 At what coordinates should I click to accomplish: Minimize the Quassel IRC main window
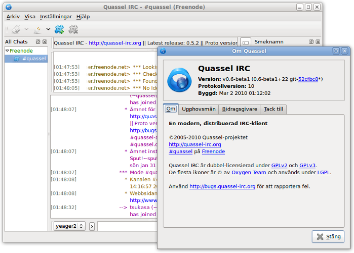[x=300, y=7]
